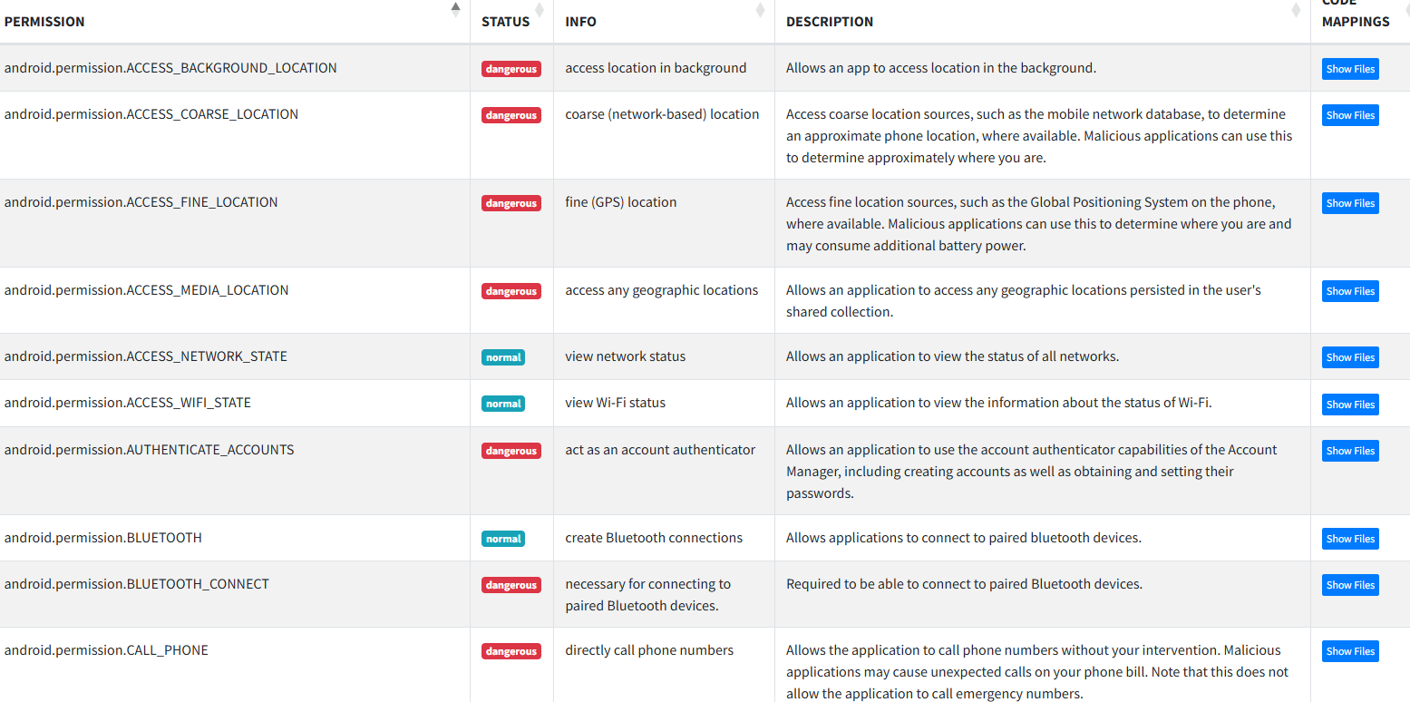The height and width of the screenshot is (702, 1410).
Task: Sort table by the INFO column
Action: point(664,21)
